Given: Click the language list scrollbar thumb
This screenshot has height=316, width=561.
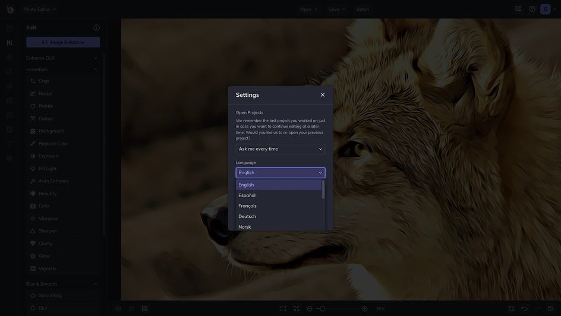Looking at the screenshot, I should click(323, 189).
